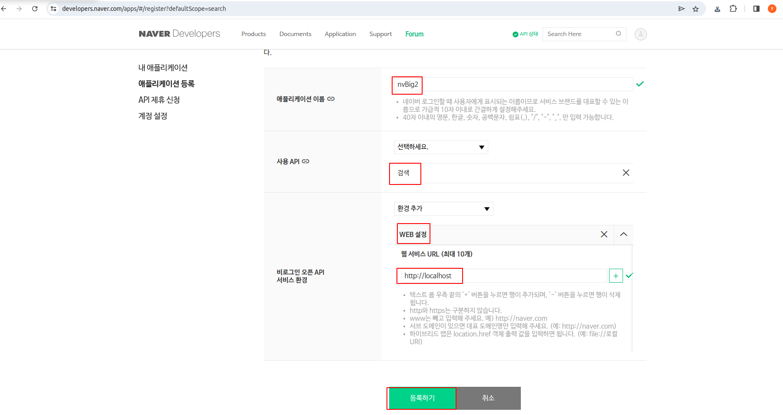Screen dimensions: 783x415
Task: Click the send/share arrow icon in the address bar
Action: pyautogui.click(x=681, y=9)
